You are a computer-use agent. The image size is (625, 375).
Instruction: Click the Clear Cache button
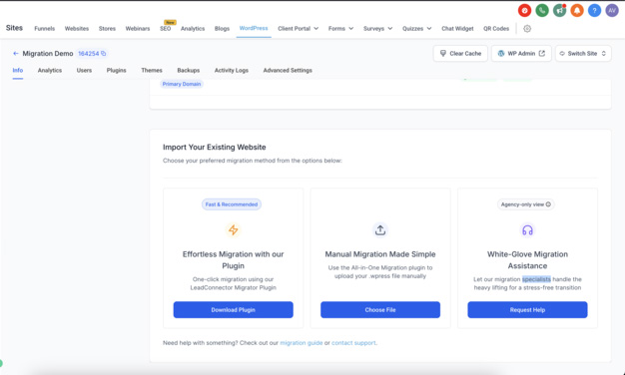click(x=460, y=53)
